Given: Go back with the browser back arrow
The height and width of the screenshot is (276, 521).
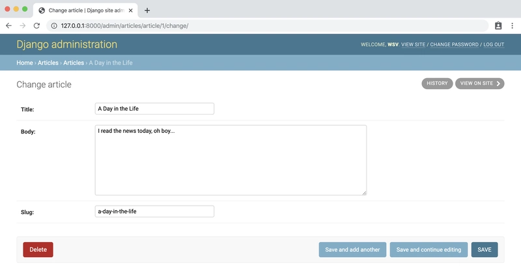Looking at the screenshot, I should (8, 25).
